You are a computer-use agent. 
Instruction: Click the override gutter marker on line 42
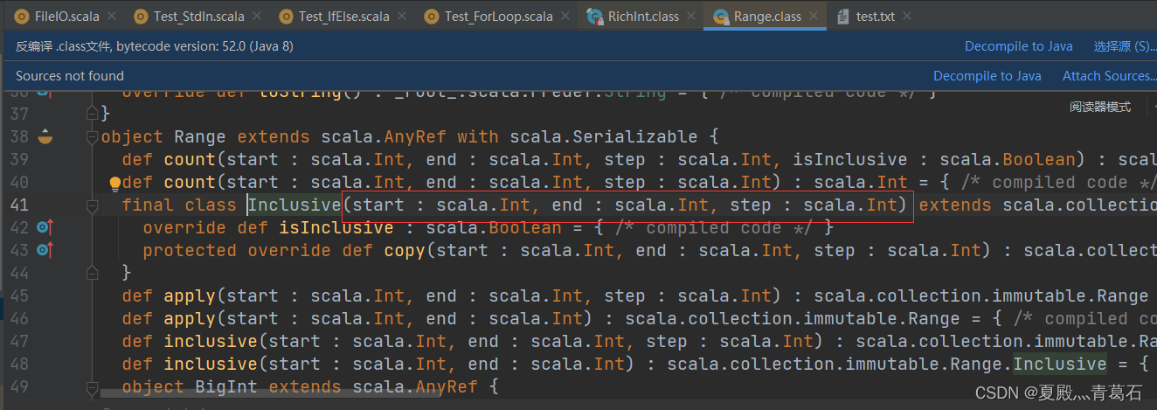45,227
